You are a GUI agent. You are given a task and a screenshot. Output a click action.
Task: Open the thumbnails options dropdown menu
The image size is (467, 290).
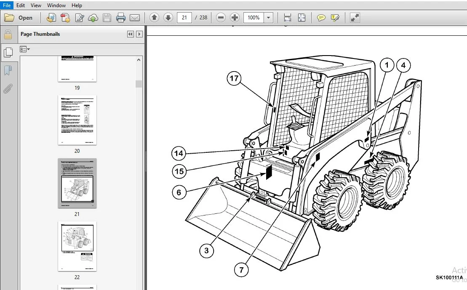click(25, 49)
